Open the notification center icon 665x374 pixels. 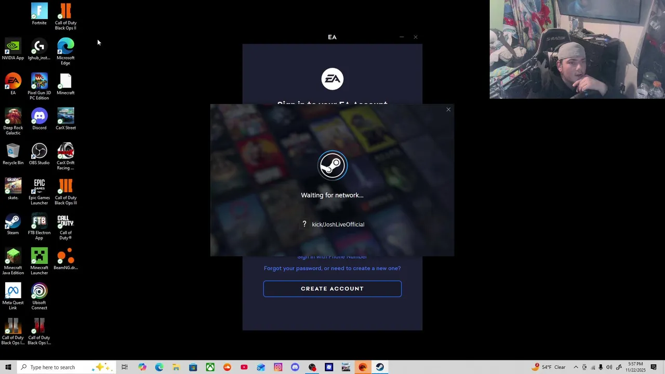pyautogui.click(x=654, y=367)
